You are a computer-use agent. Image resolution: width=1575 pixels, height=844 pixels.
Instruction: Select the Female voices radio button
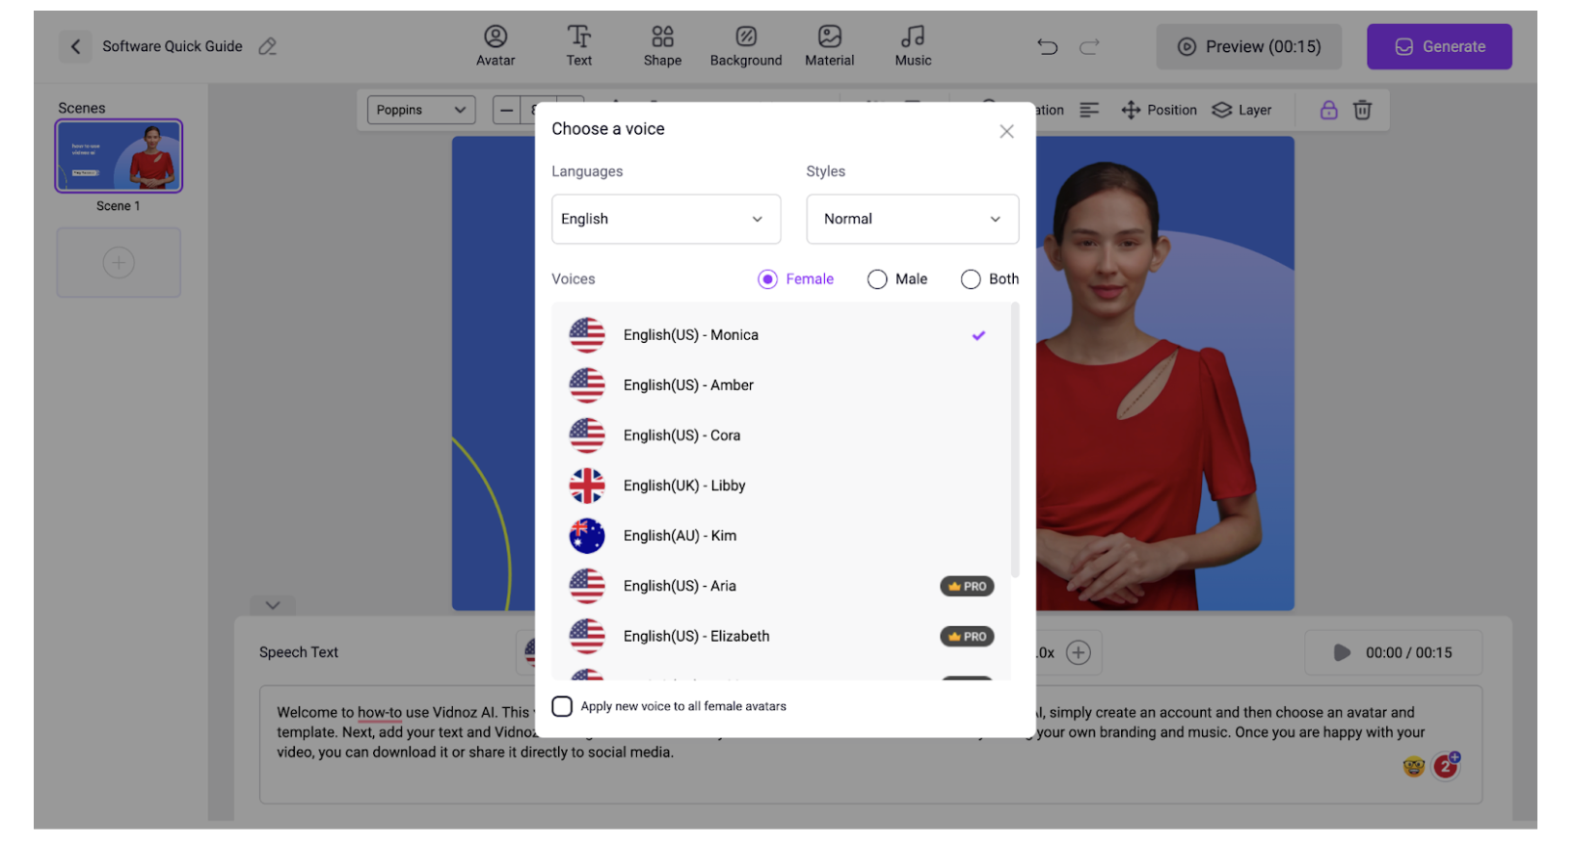(767, 278)
